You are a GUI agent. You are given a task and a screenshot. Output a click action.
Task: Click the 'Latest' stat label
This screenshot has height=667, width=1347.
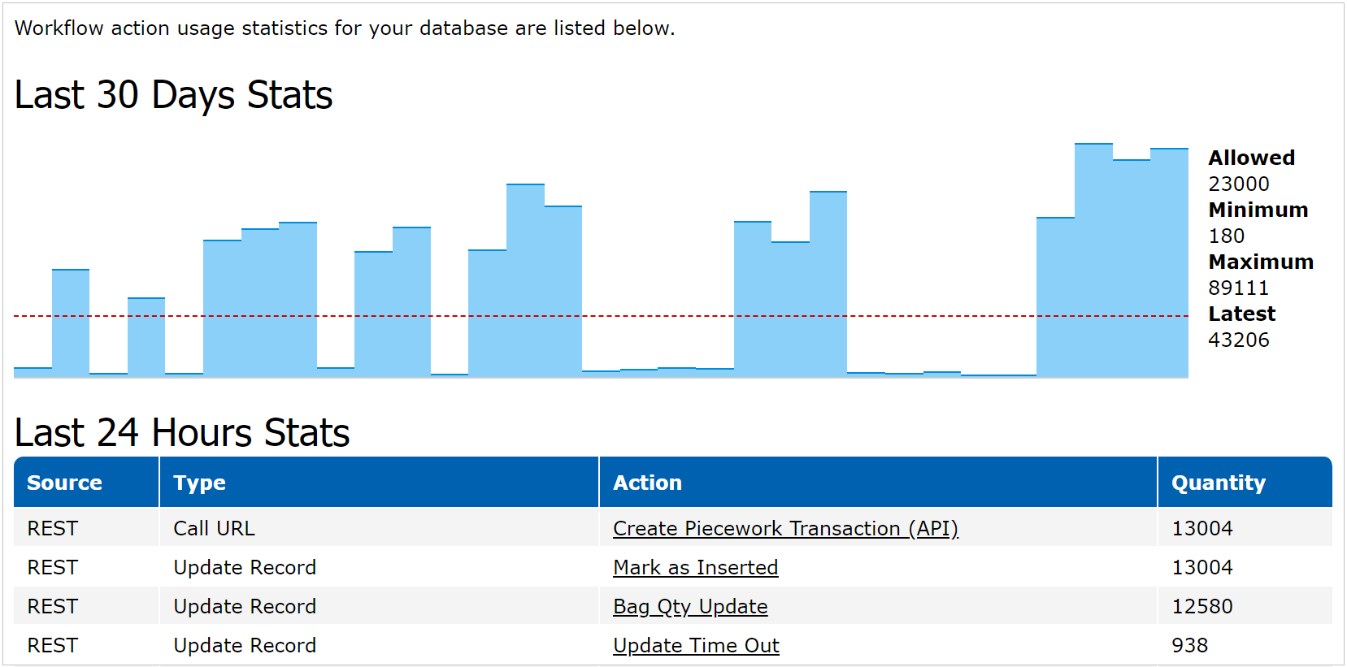[1241, 314]
